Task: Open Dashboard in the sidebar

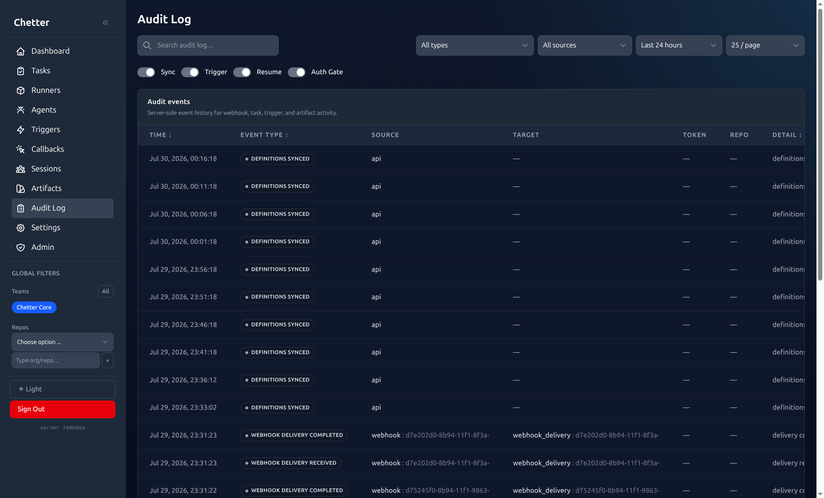Action: (62, 51)
